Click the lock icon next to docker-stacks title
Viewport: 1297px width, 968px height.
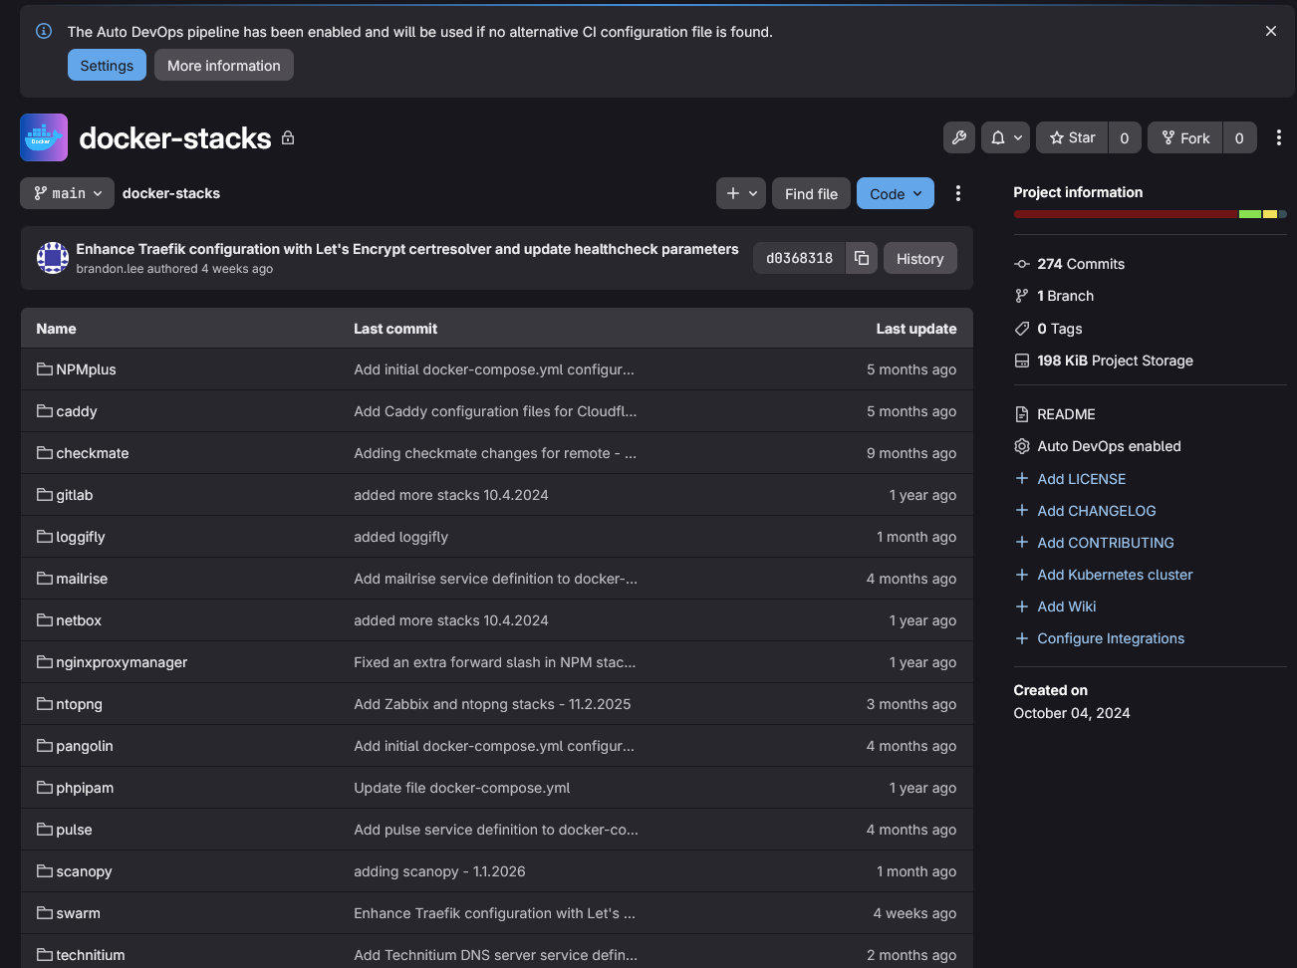coord(287,138)
